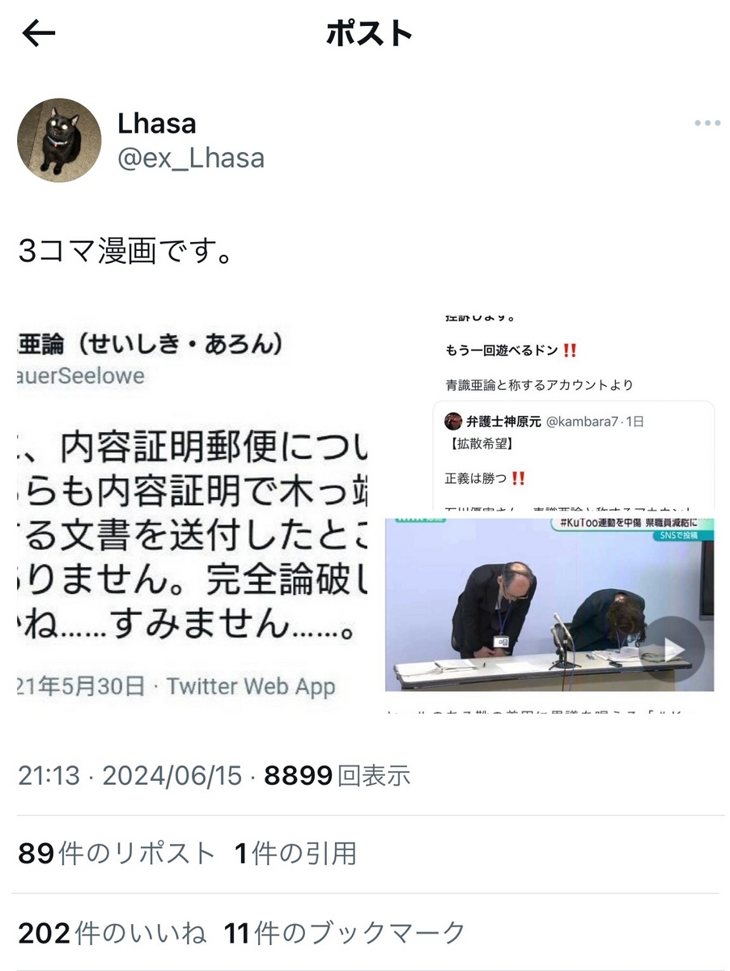Viewport: 730px width, 971px height.
Task: Tap the 青識亜論と称するアカウントより text
Action: click(x=539, y=385)
